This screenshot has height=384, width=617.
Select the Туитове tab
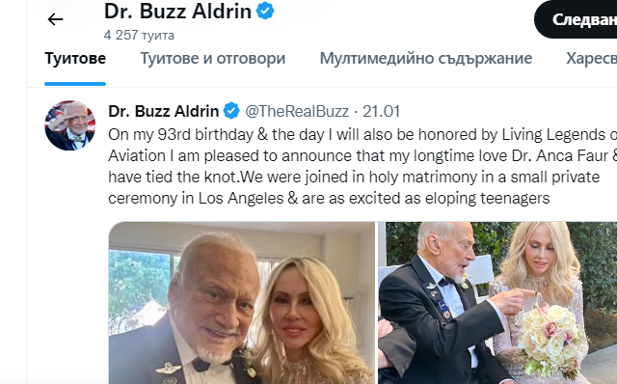[x=75, y=59]
